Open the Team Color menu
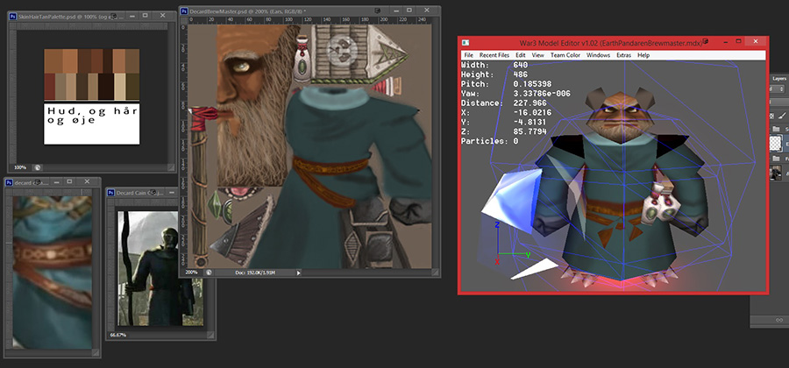 pyautogui.click(x=565, y=55)
